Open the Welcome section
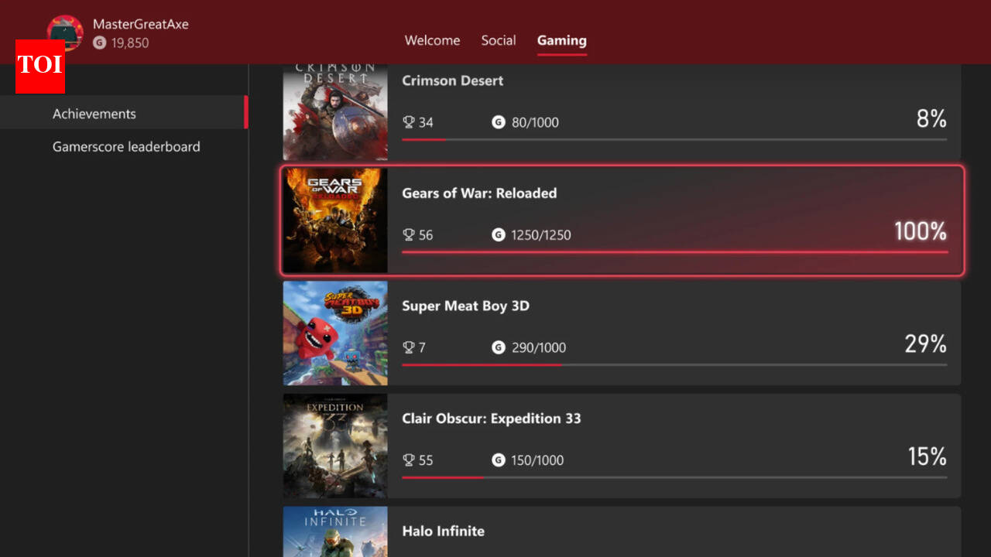 pos(432,40)
